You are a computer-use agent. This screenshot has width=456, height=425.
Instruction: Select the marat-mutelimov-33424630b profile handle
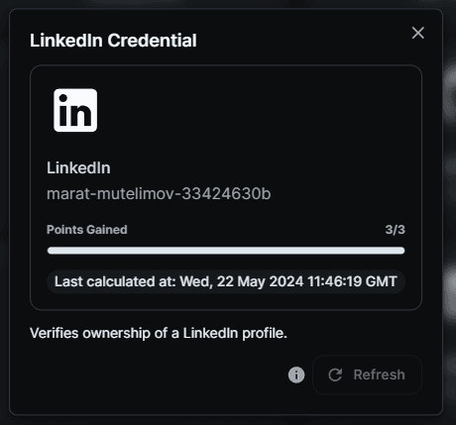tap(159, 193)
